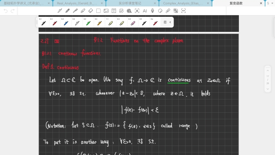275x155 pixels.
Task: Close the Real_Analysis tab
Action: tap(102, 3)
